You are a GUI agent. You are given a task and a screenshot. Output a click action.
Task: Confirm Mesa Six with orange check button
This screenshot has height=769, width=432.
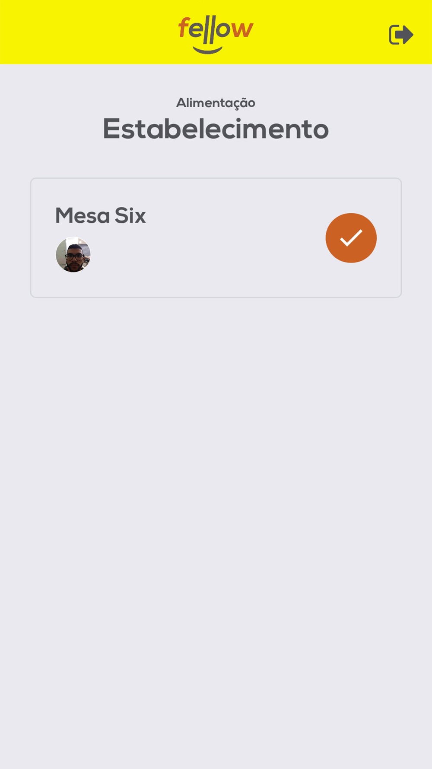(351, 238)
